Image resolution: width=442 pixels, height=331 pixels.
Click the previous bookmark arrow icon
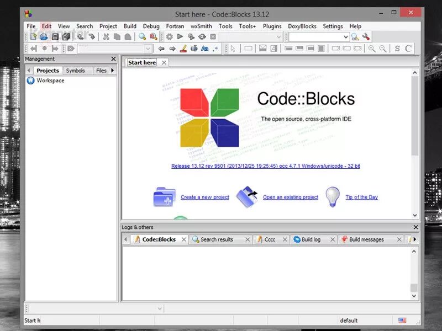[34, 49]
